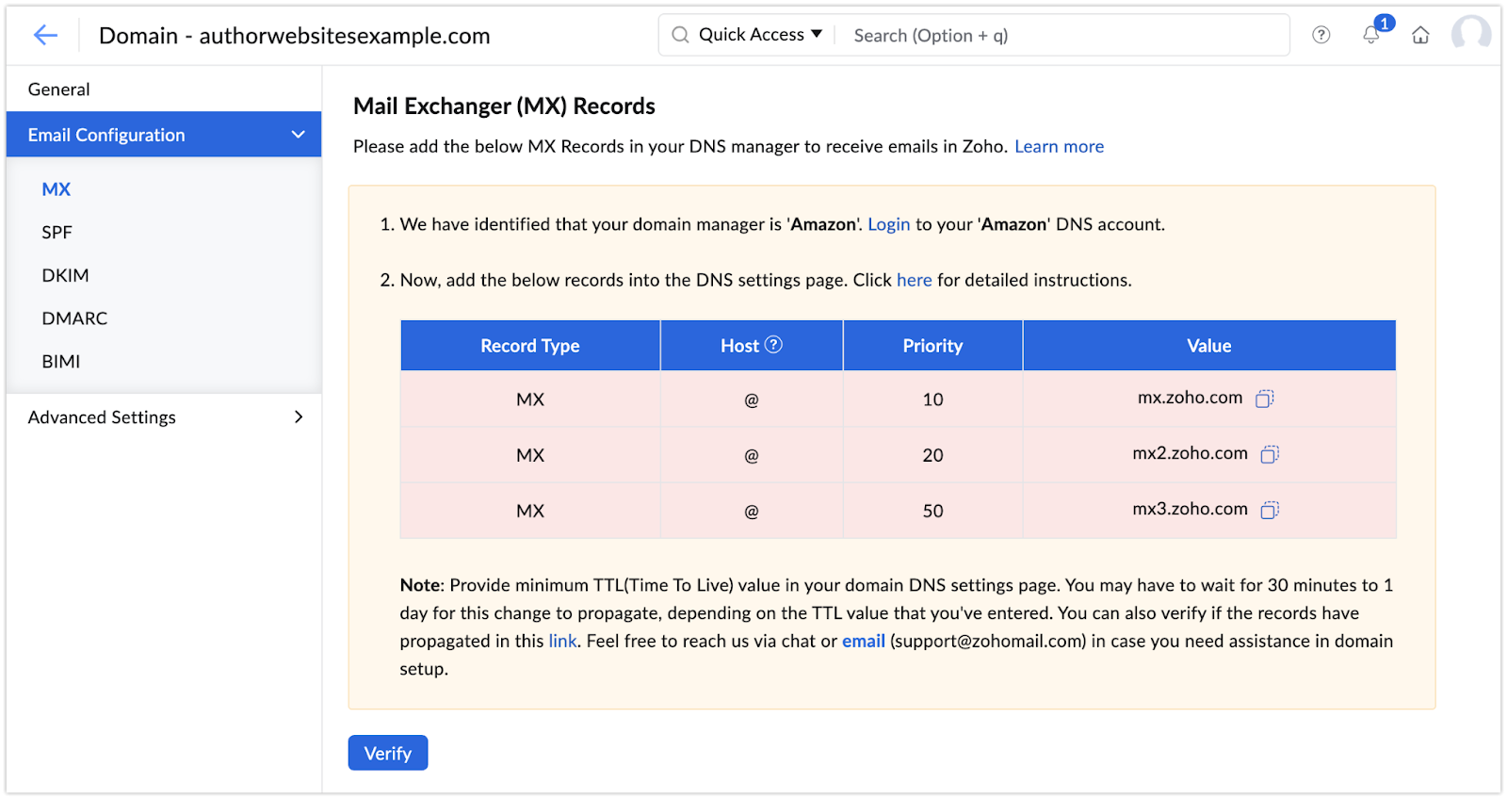
Task: Select priority 10 cell
Action: click(932, 399)
